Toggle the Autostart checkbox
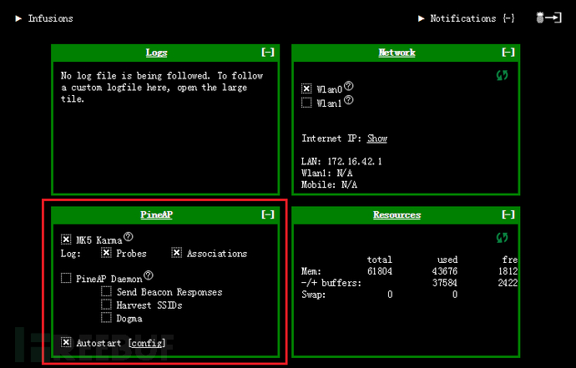576x368 pixels. pyautogui.click(x=66, y=342)
